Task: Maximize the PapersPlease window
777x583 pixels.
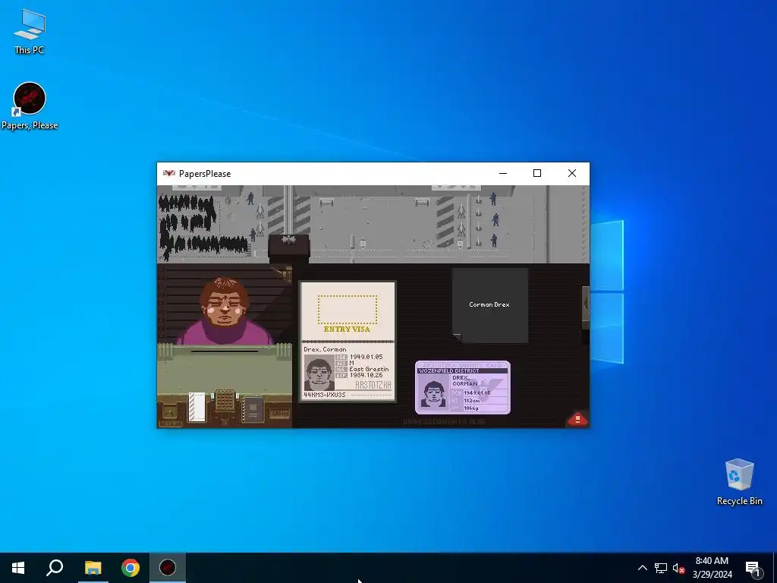Action: point(537,173)
